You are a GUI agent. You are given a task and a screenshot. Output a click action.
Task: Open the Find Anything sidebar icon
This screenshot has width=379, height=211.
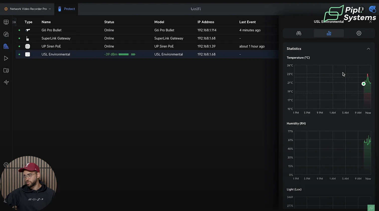(x=6, y=34)
